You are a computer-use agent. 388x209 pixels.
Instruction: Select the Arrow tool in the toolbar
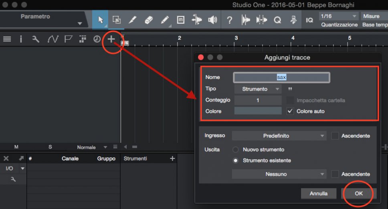tap(101, 20)
